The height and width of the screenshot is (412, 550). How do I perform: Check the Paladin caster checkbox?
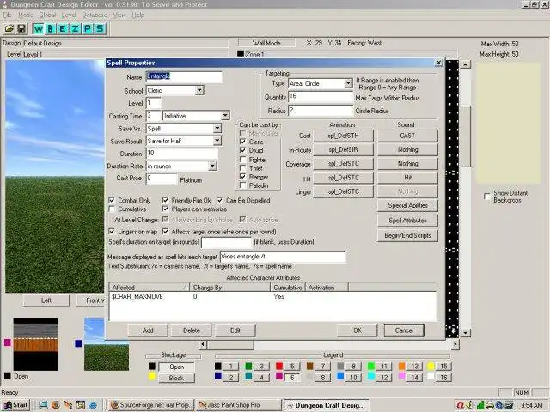coord(242,185)
